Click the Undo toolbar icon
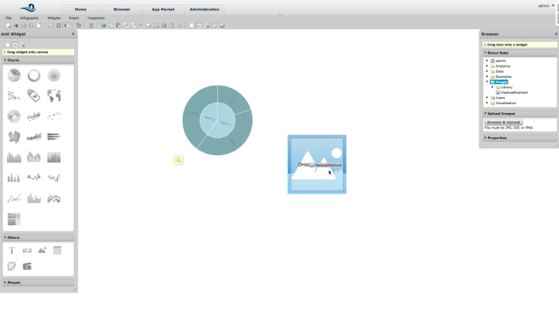This screenshot has width=559, height=316. [x=79, y=25]
